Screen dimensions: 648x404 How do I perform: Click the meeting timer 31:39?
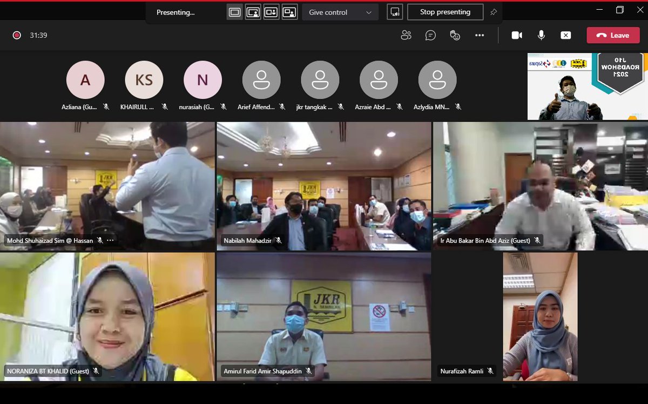coord(38,35)
